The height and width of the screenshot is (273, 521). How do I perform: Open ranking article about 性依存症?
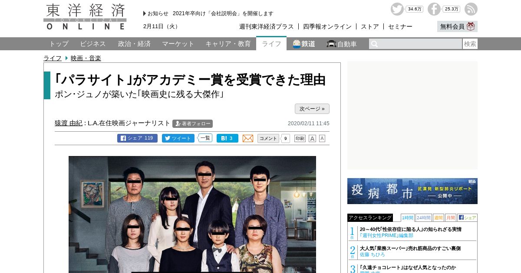pos(411,229)
